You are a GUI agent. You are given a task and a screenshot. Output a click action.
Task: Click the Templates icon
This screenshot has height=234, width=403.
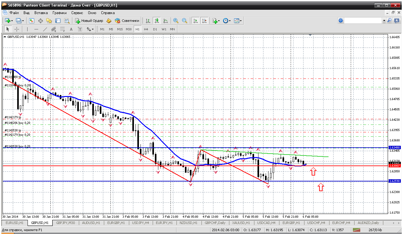click(237, 21)
